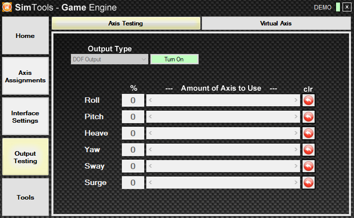The height and width of the screenshot is (218, 354).
Task: Switch to the Virtual Axis tab
Action: coord(276,23)
